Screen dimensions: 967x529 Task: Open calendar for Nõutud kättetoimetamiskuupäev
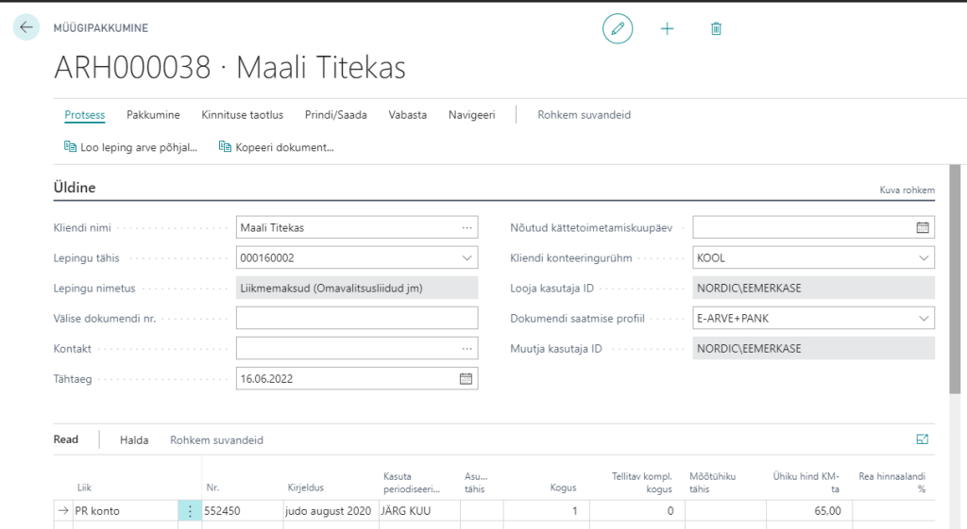point(923,227)
